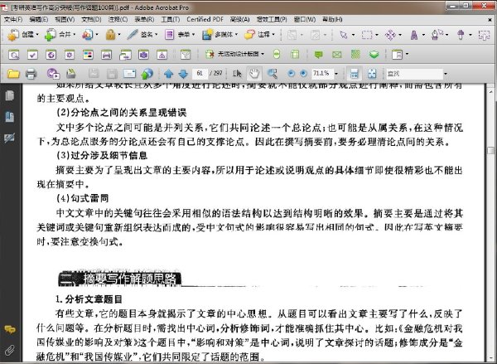
Task: Click the funnel filter window icon
Action: coord(186,55)
